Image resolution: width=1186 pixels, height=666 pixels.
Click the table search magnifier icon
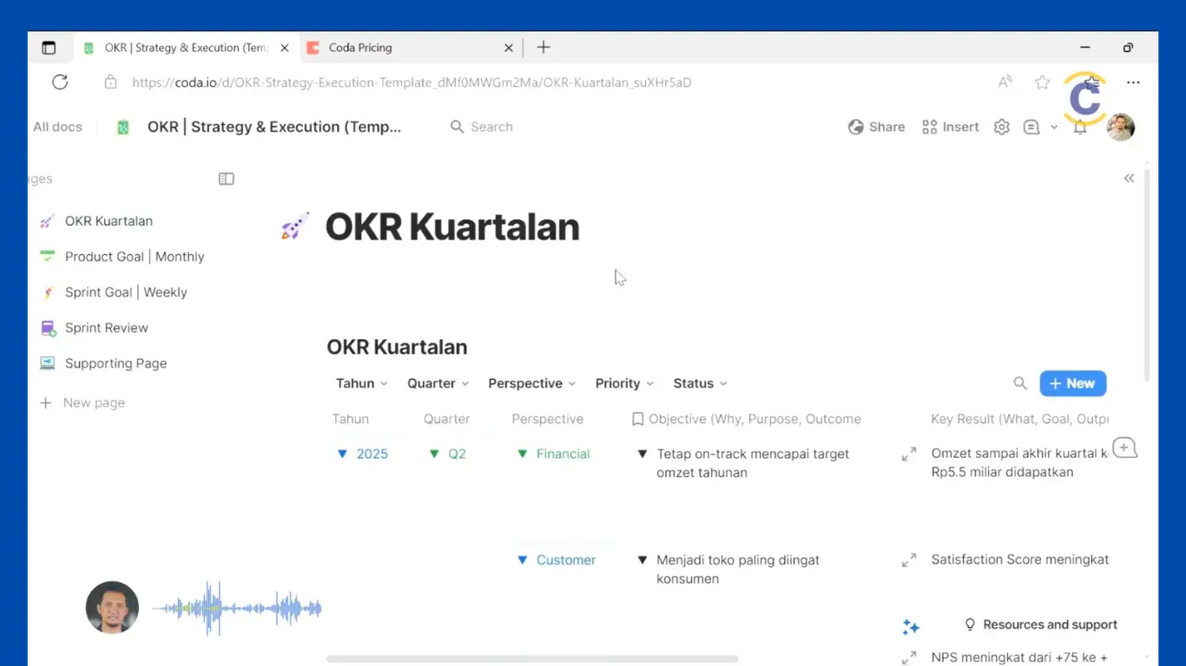tap(1020, 383)
